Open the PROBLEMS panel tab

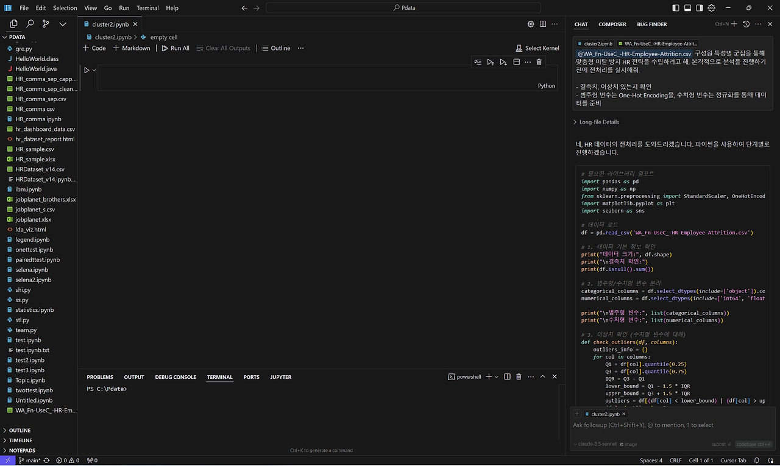100,377
